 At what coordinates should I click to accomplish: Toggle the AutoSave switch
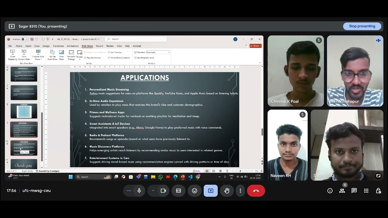click(25, 39)
